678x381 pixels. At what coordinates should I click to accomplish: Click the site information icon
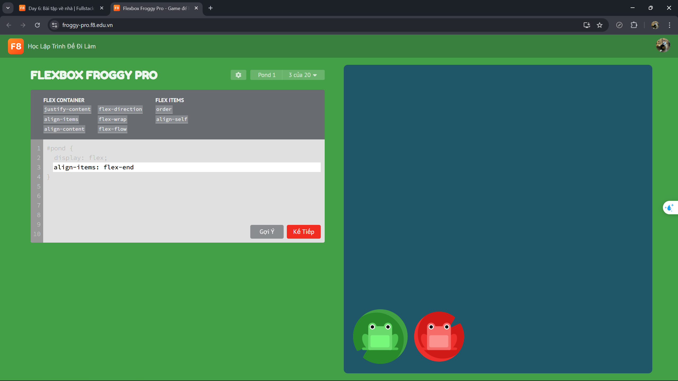[x=54, y=25]
